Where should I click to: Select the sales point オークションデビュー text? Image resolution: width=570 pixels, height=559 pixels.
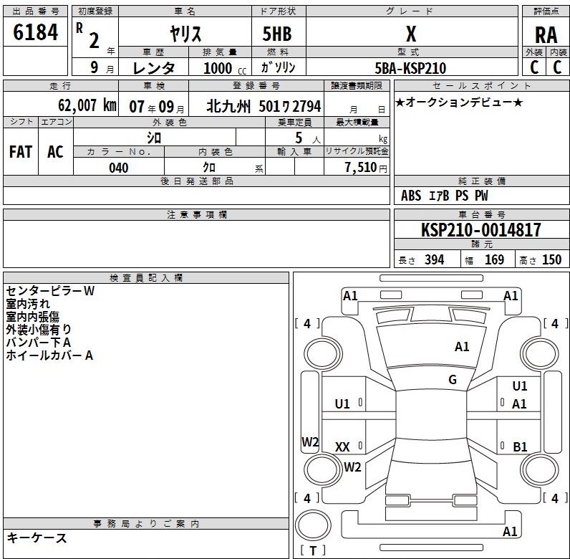459,102
